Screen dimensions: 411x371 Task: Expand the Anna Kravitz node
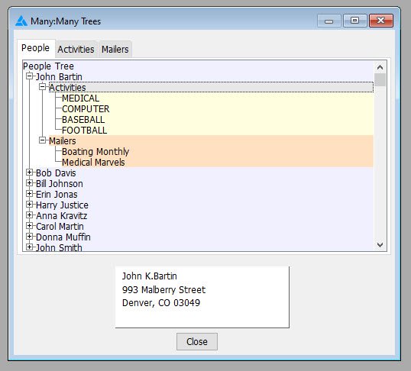coord(30,215)
